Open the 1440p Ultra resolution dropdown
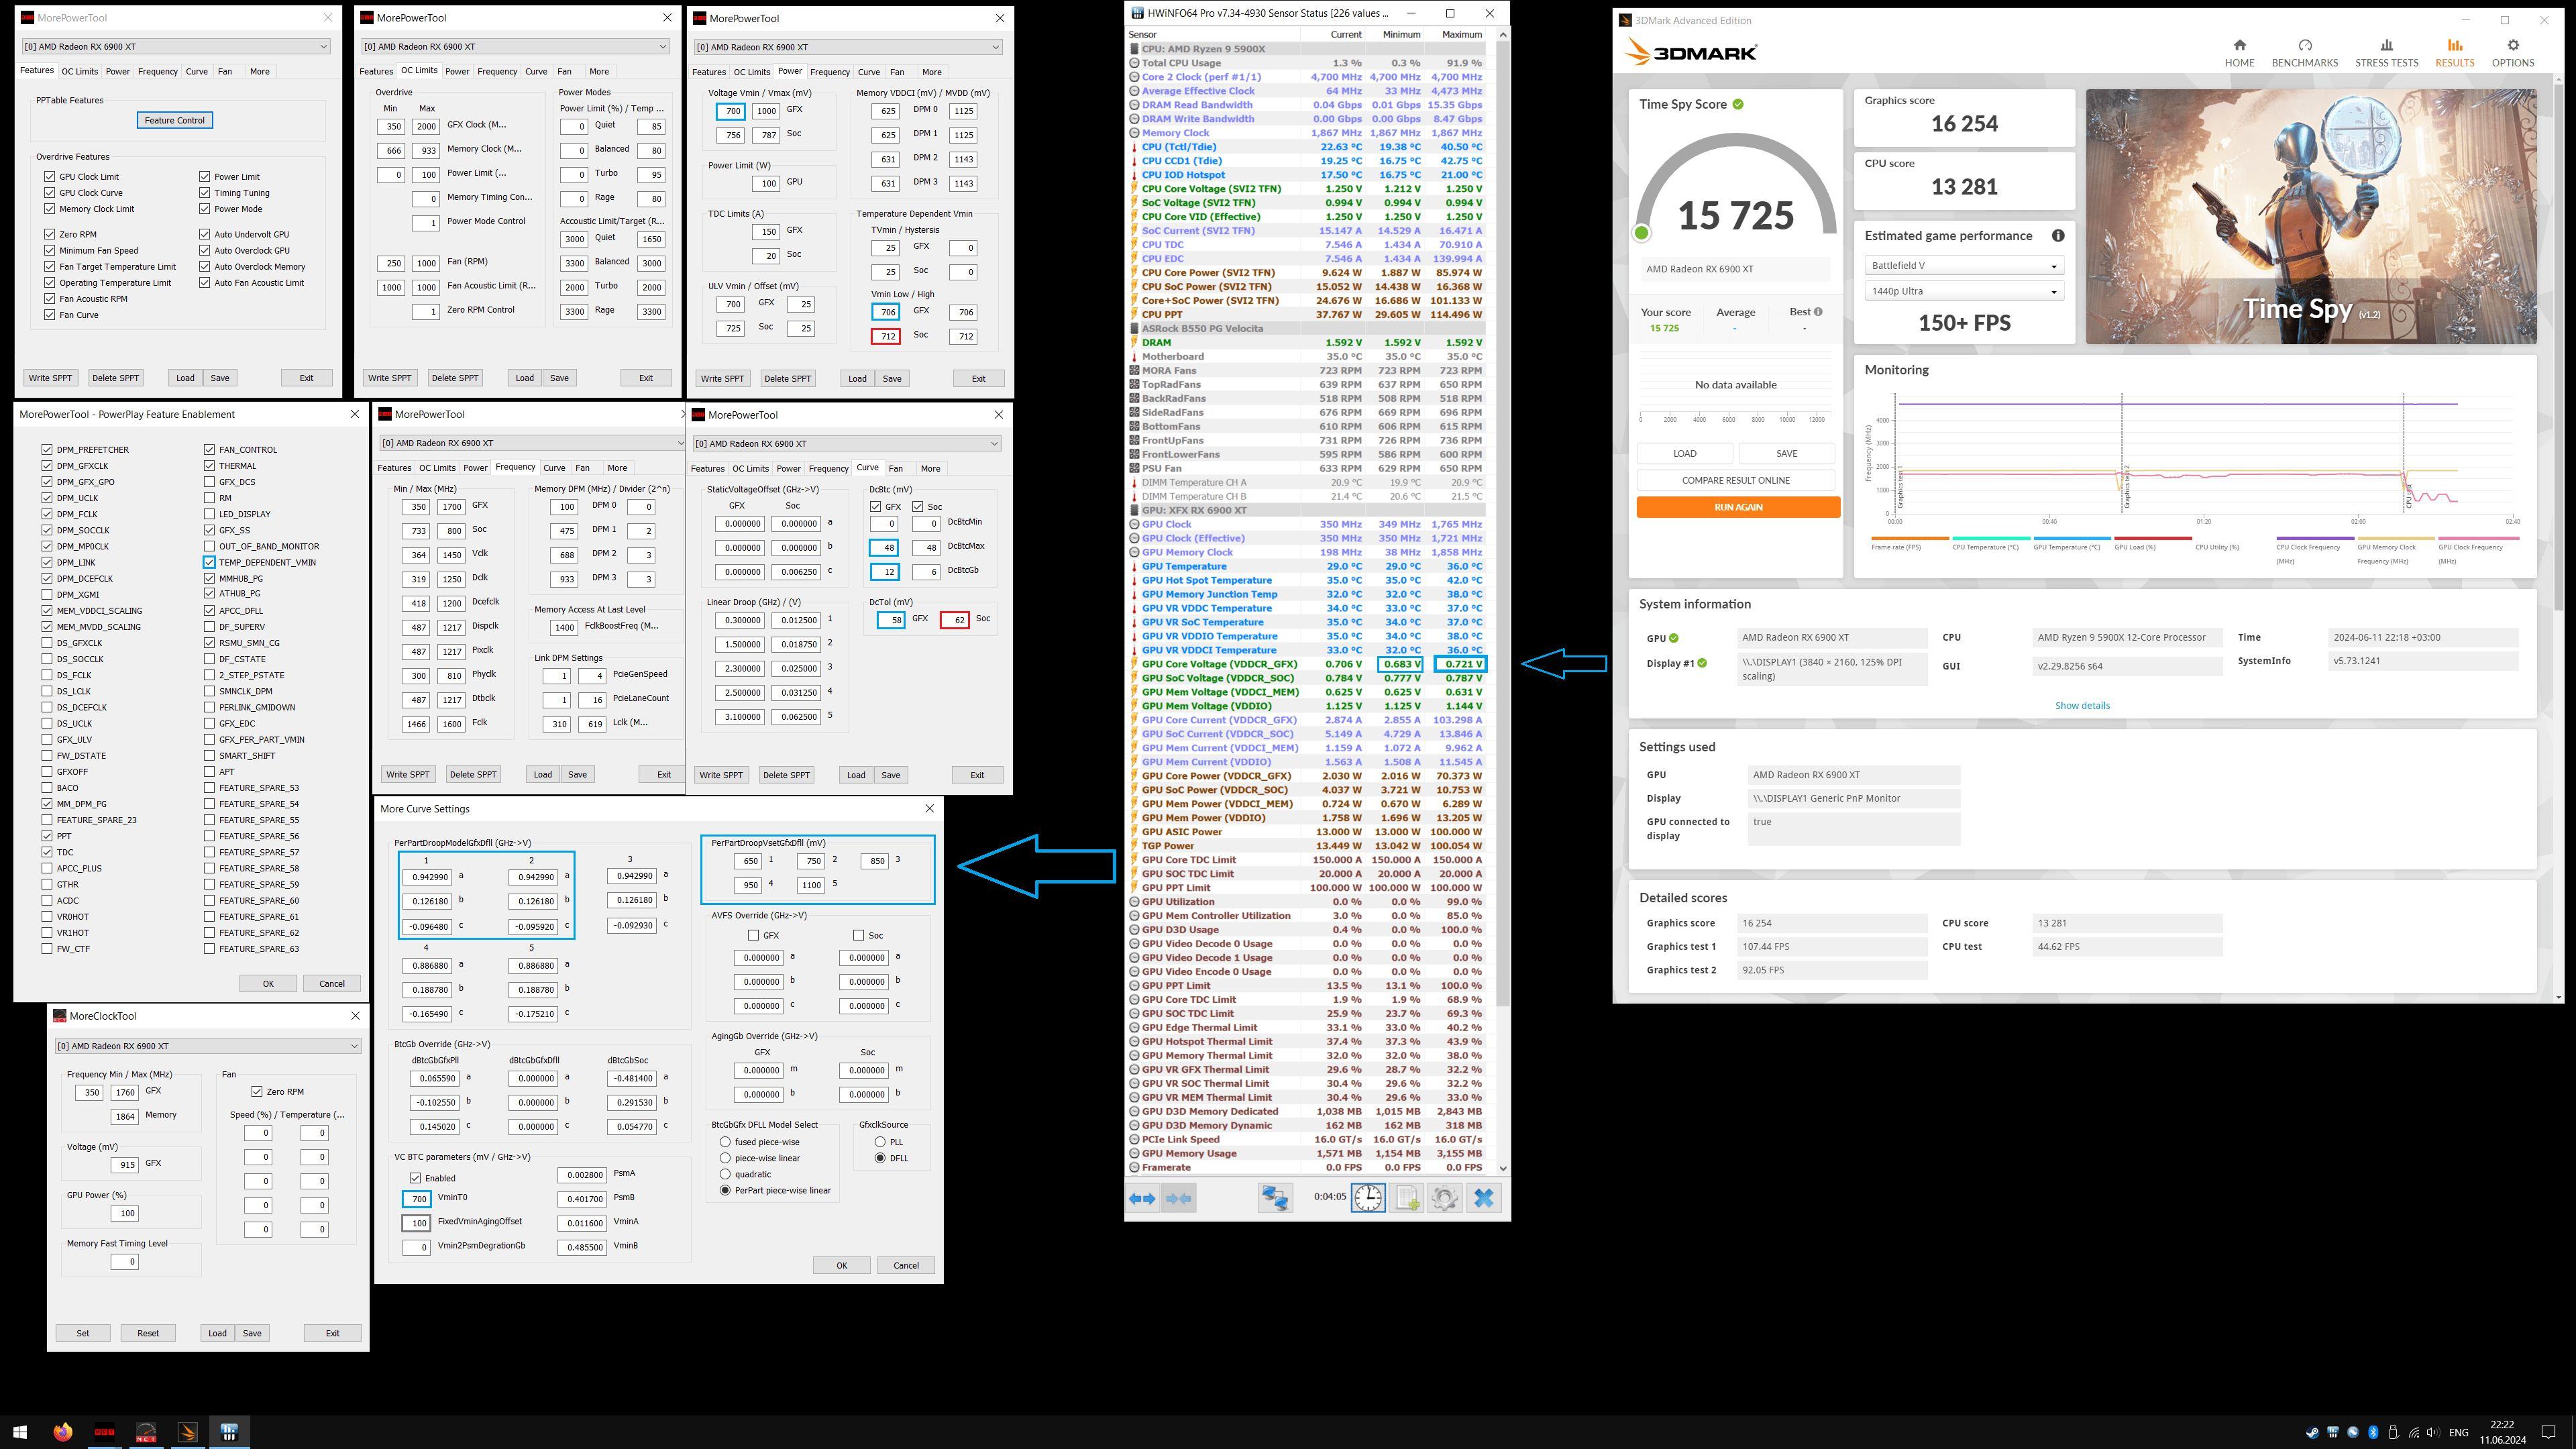2576x1449 pixels. point(1964,292)
